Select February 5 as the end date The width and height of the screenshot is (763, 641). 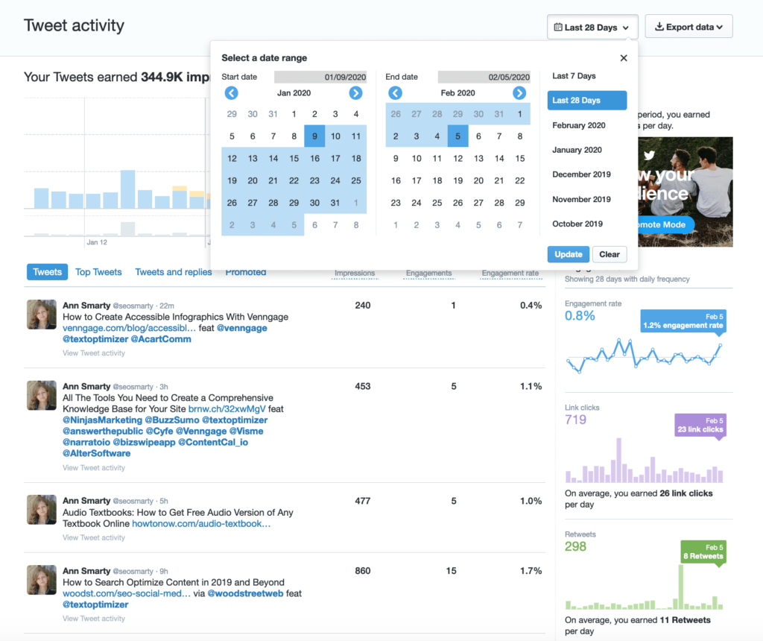click(x=457, y=136)
